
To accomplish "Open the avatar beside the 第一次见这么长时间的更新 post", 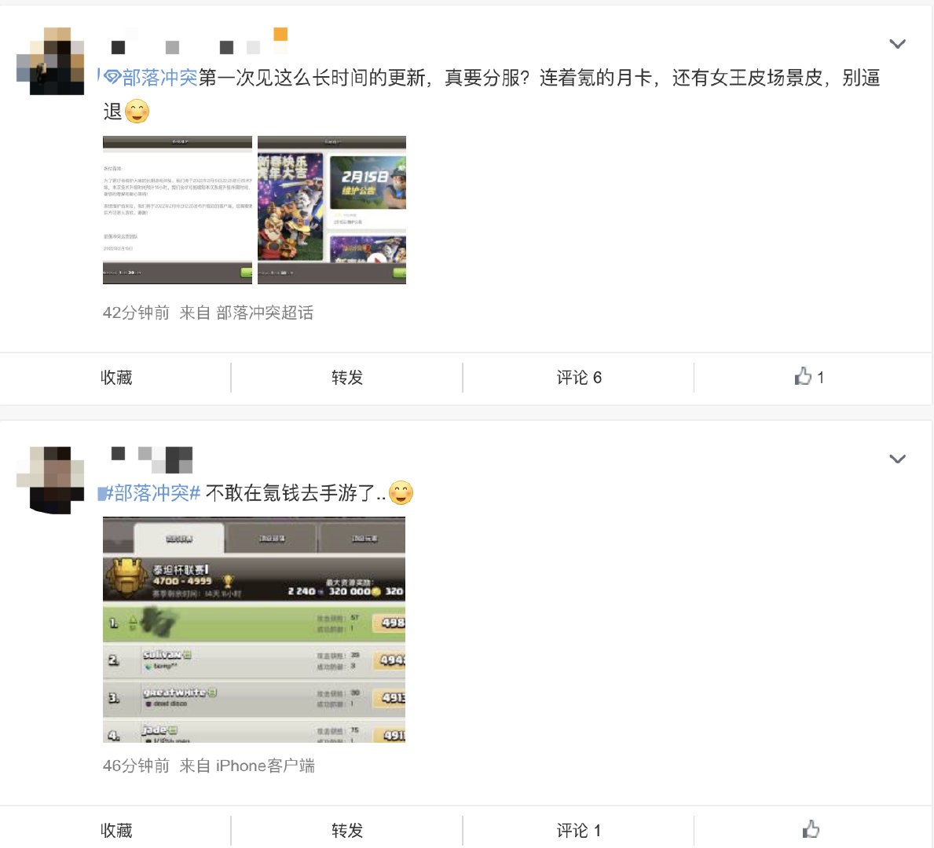I will [x=50, y=60].
